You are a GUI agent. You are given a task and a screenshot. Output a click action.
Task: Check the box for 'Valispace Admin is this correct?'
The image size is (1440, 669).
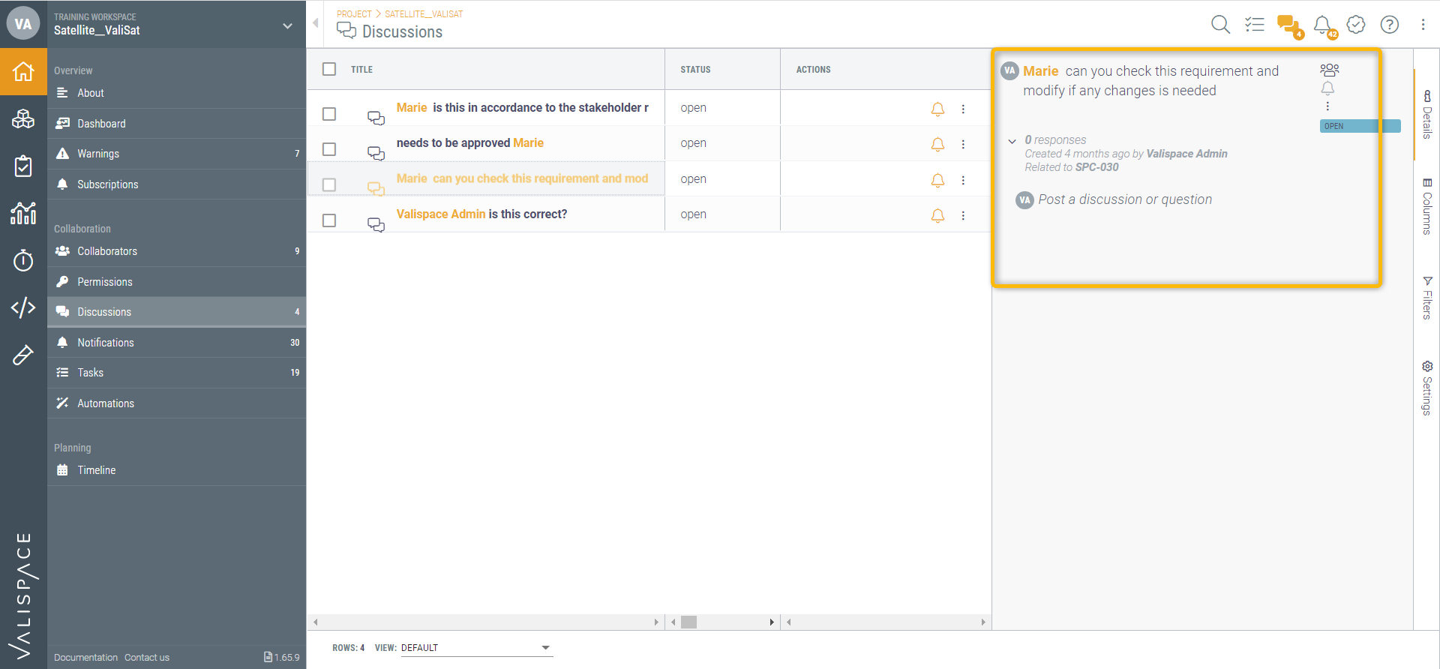pyautogui.click(x=329, y=220)
